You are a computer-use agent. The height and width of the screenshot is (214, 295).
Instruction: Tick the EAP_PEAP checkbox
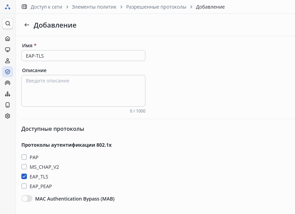[24, 186]
